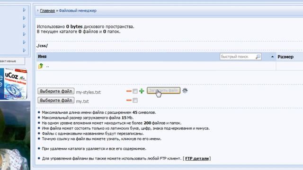Click the my.txt file name
The image size is (303, 170).
[x=82, y=102]
